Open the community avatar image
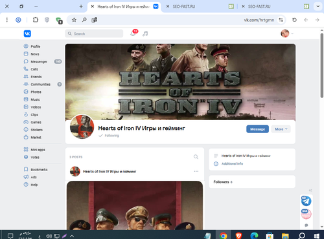Viewport: 324px width, 239px height. (82, 127)
